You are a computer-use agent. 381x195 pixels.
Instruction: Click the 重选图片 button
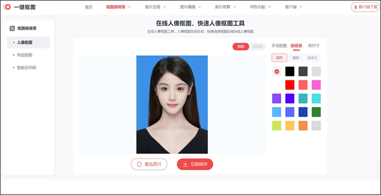(x=149, y=164)
